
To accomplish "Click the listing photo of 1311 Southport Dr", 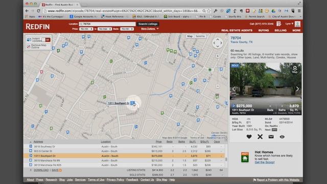I will [266, 89].
